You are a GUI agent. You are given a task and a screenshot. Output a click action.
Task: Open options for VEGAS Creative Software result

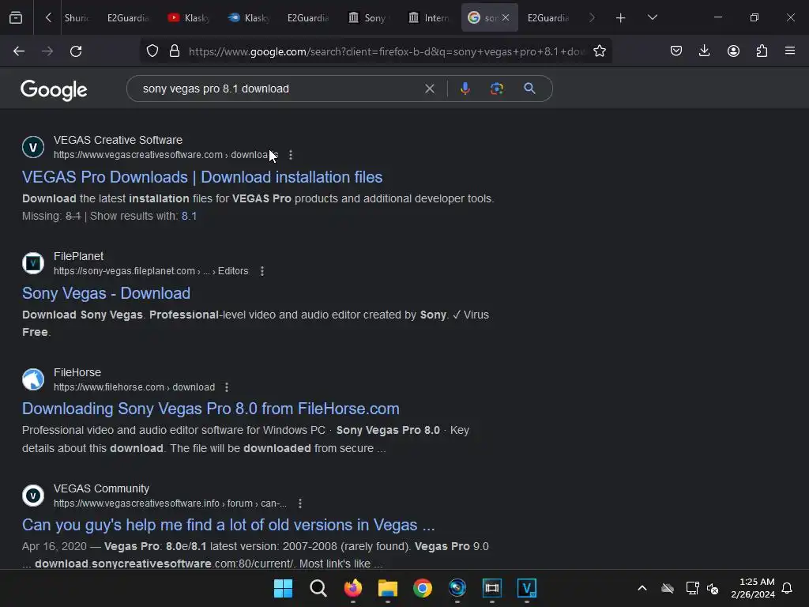click(x=291, y=155)
